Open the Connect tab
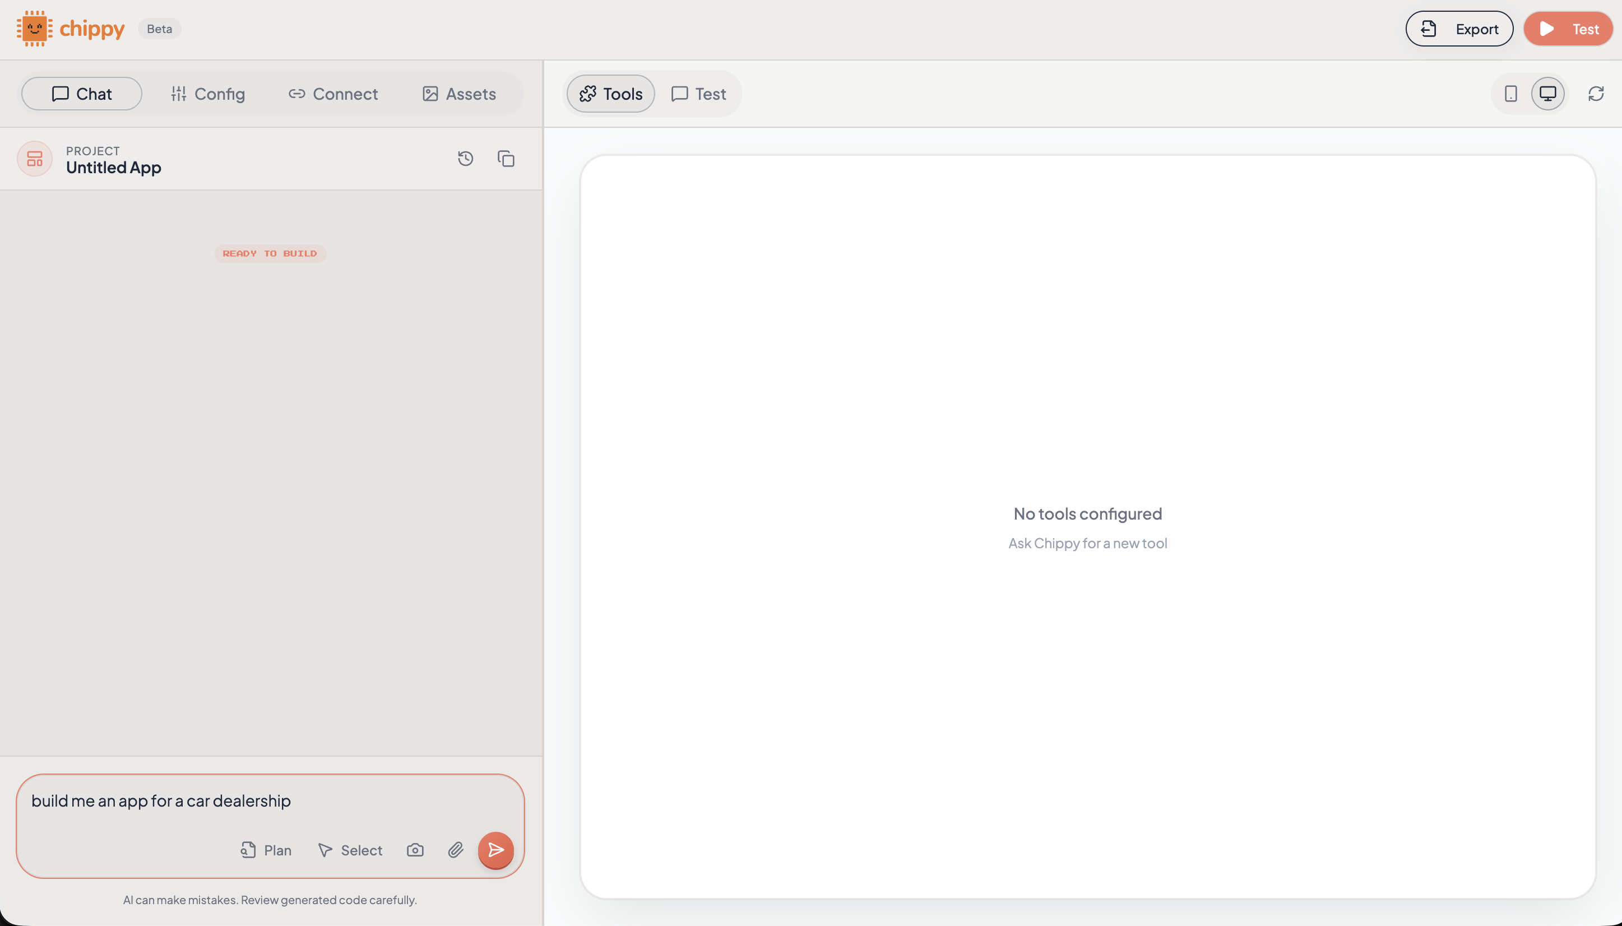This screenshot has height=926, width=1622. [x=333, y=94]
